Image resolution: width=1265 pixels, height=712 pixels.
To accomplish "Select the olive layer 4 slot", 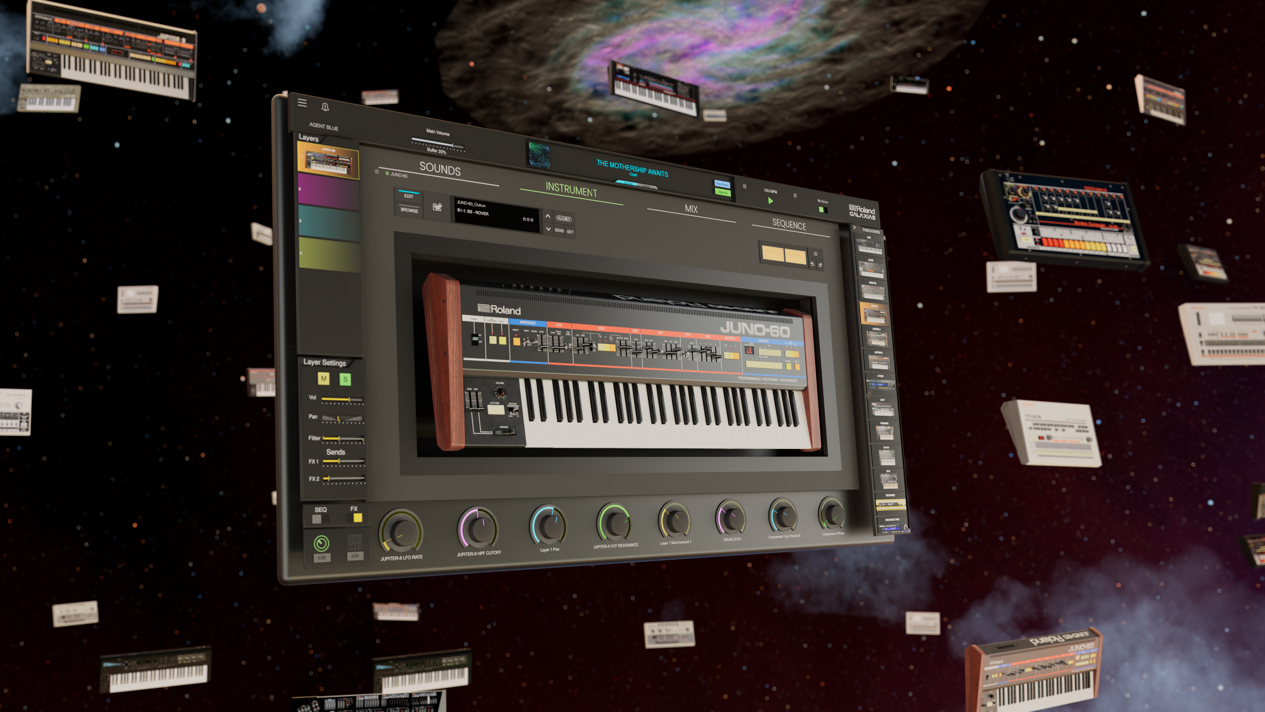I will (x=330, y=254).
